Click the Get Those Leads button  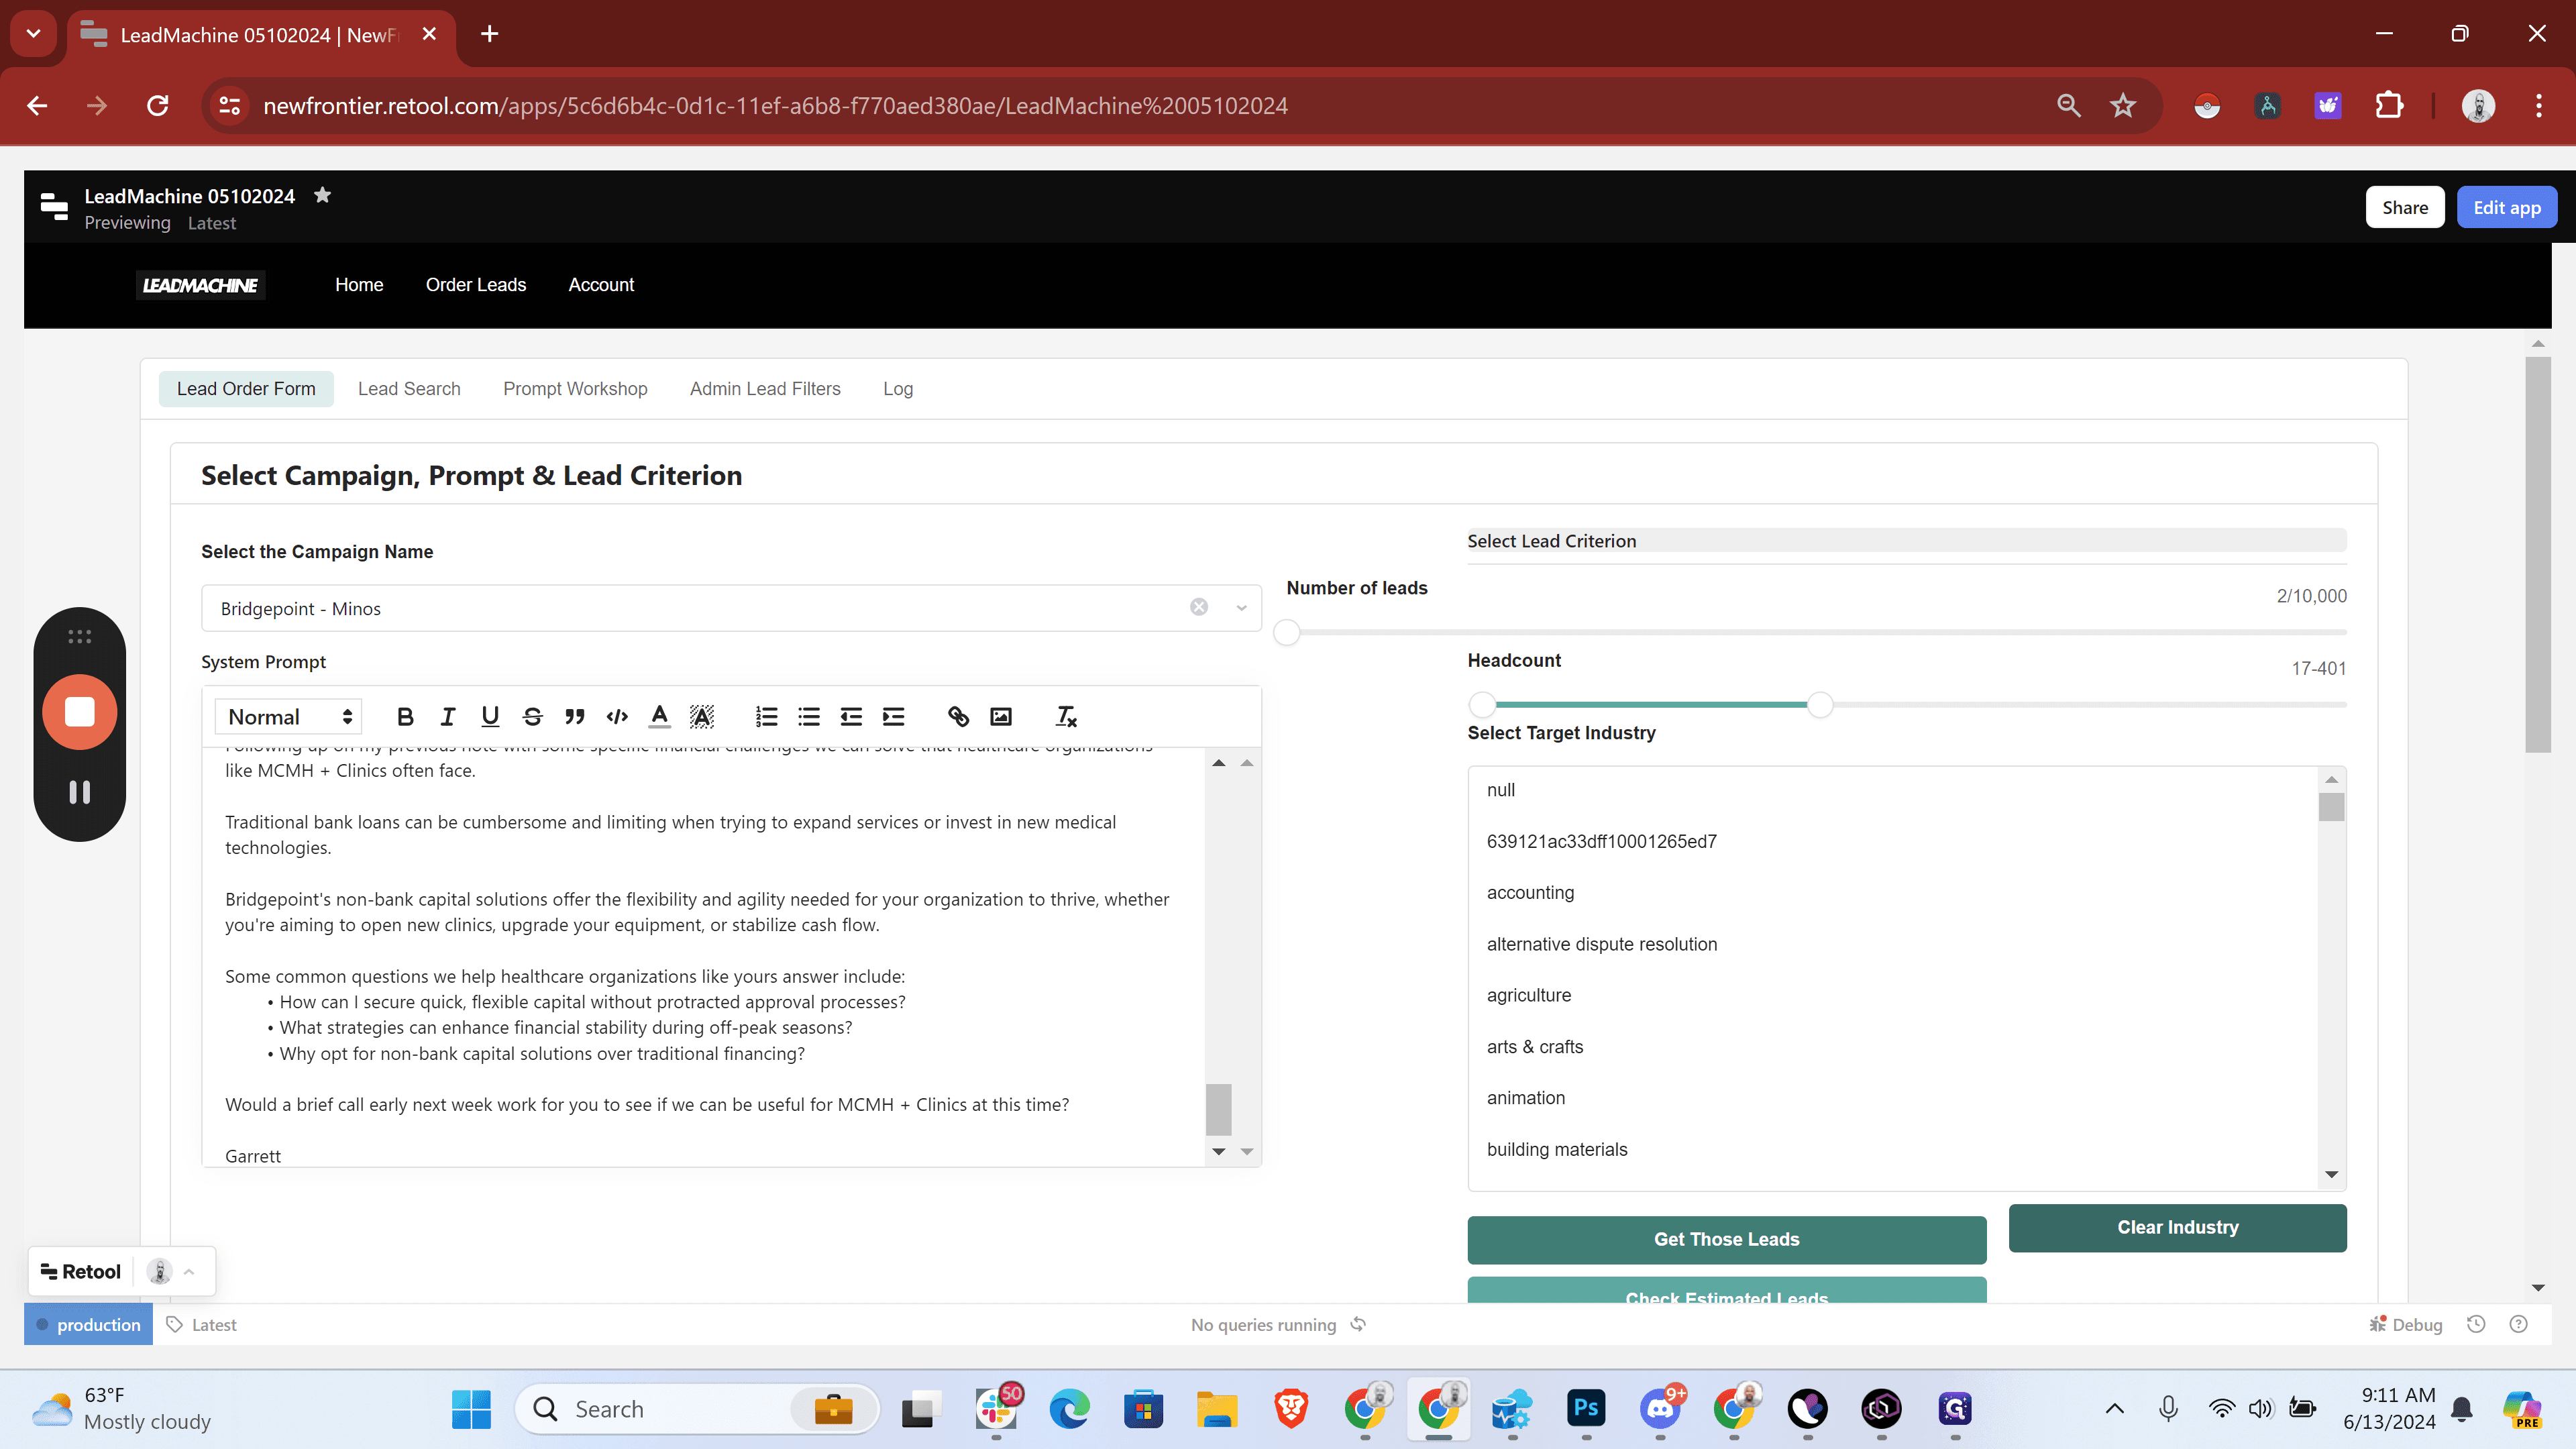(x=1726, y=1239)
